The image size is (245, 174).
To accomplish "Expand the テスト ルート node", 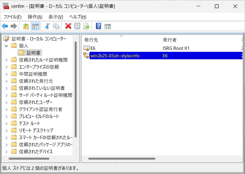I will tap(6, 124).
